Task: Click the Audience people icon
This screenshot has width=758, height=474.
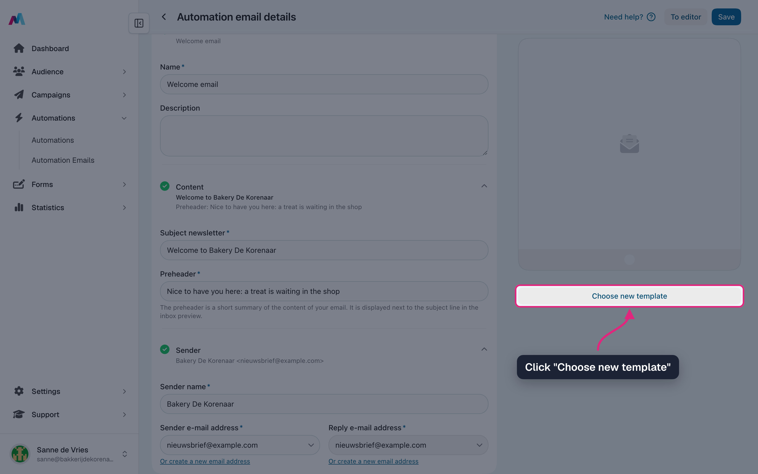Action: 19,72
